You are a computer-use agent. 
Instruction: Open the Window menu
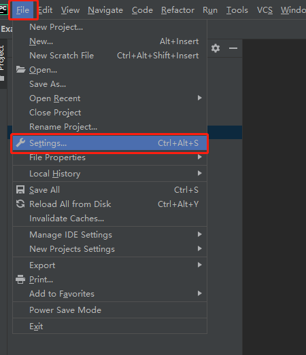[x=292, y=10]
